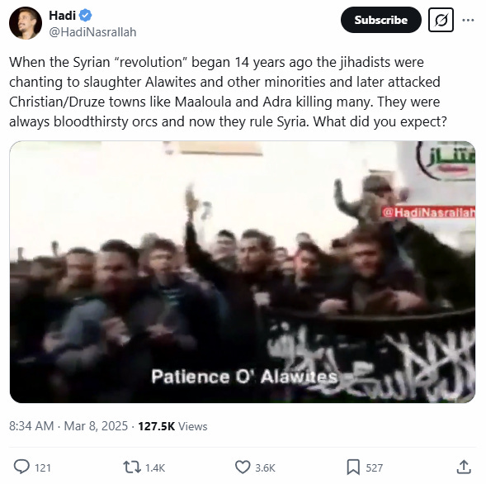View the 127.5K Views analytics
Viewport: 486px width, 484px height.
click(x=172, y=426)
